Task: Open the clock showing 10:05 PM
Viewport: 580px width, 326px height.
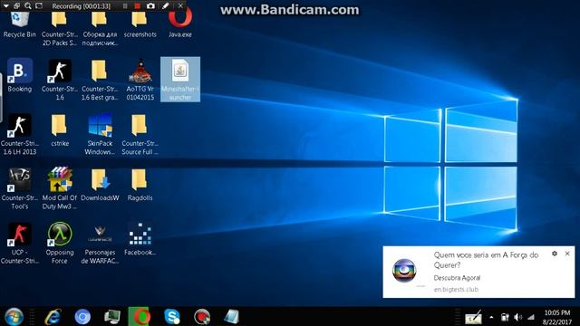Action: point(557,317)
